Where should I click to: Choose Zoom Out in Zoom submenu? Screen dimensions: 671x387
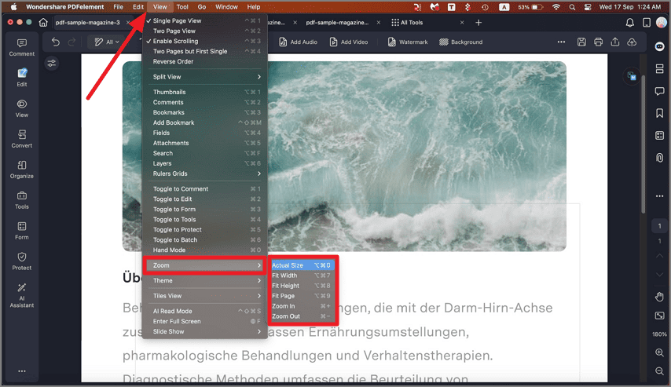coord(301,316)
